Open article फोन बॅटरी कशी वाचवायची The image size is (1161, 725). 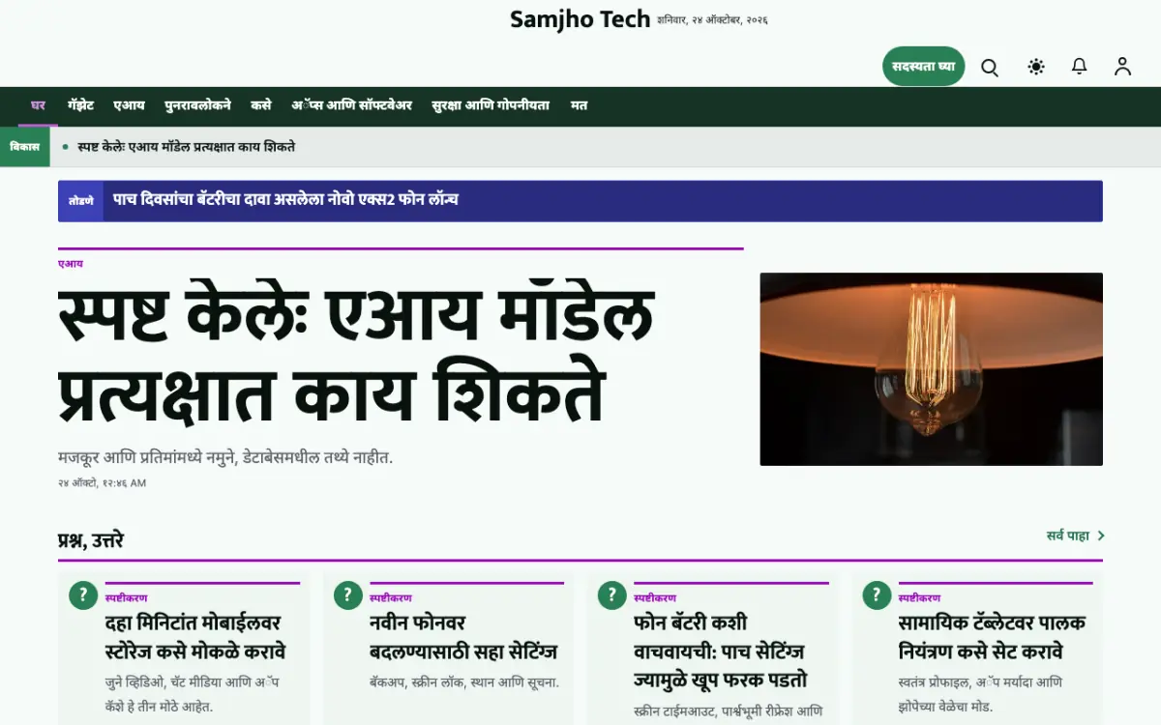tap(721, 652)
